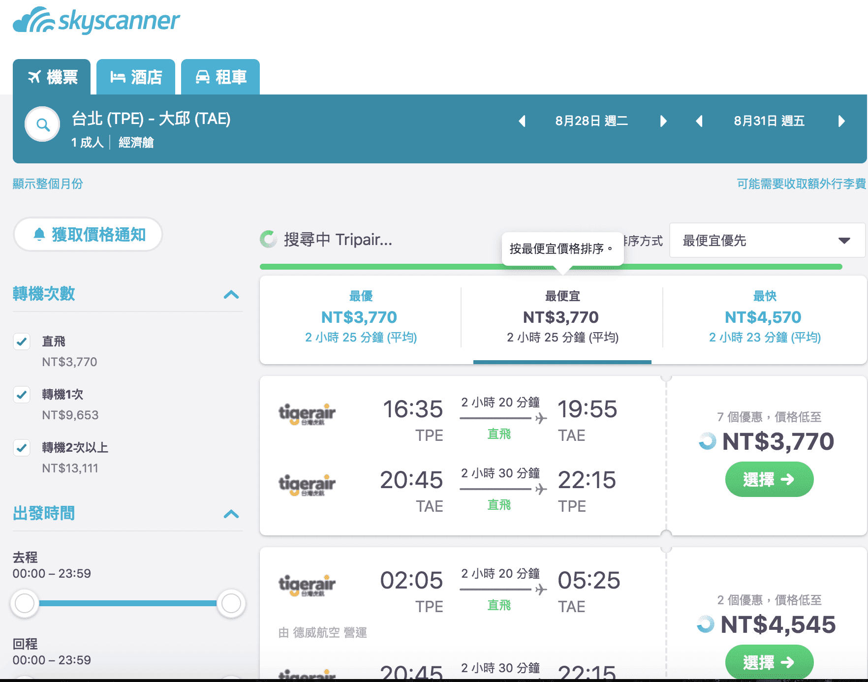Click tigerair logo of 20:45 return flight

pyautogui.click(x=307, y=485)
